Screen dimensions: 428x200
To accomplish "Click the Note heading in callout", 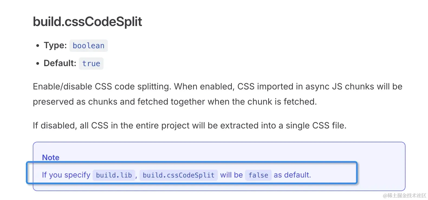I will tap(51, 157).
